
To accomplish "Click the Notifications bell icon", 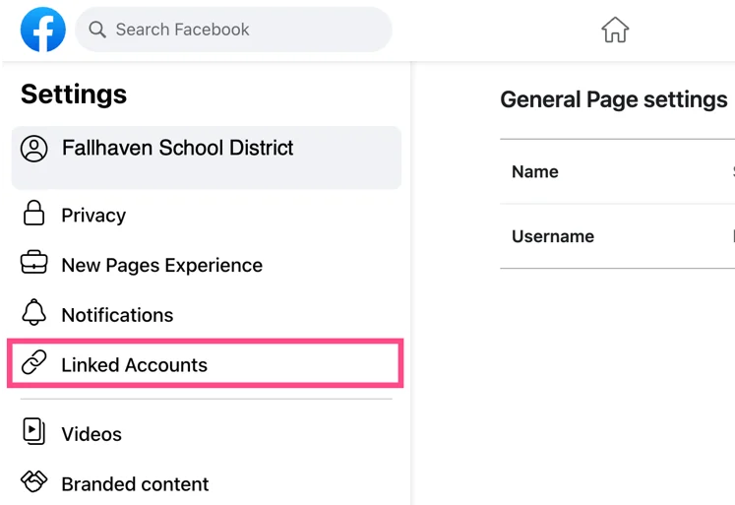I will click(x=34, y=313).
